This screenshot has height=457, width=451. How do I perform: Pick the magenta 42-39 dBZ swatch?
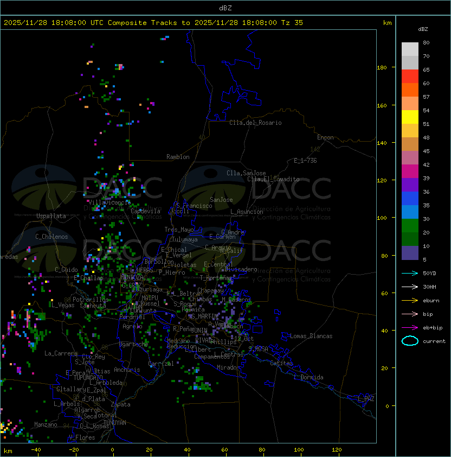(x=410, y=171)
